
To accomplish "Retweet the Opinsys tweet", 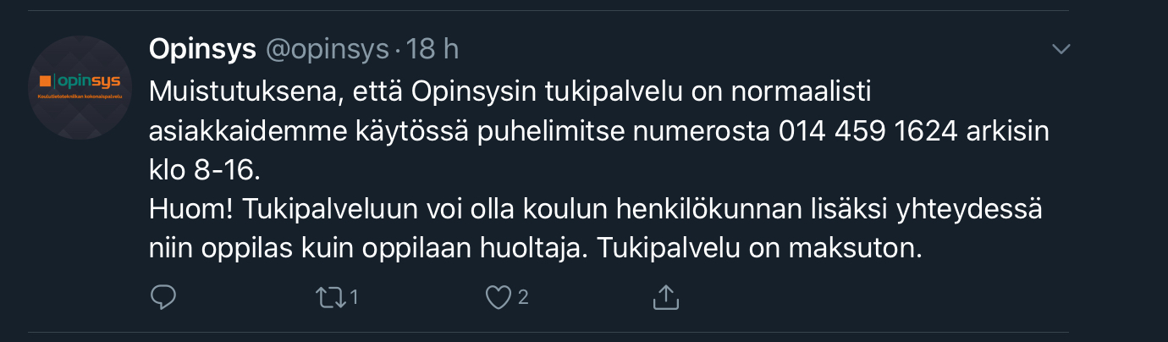I will click(328, 296).
